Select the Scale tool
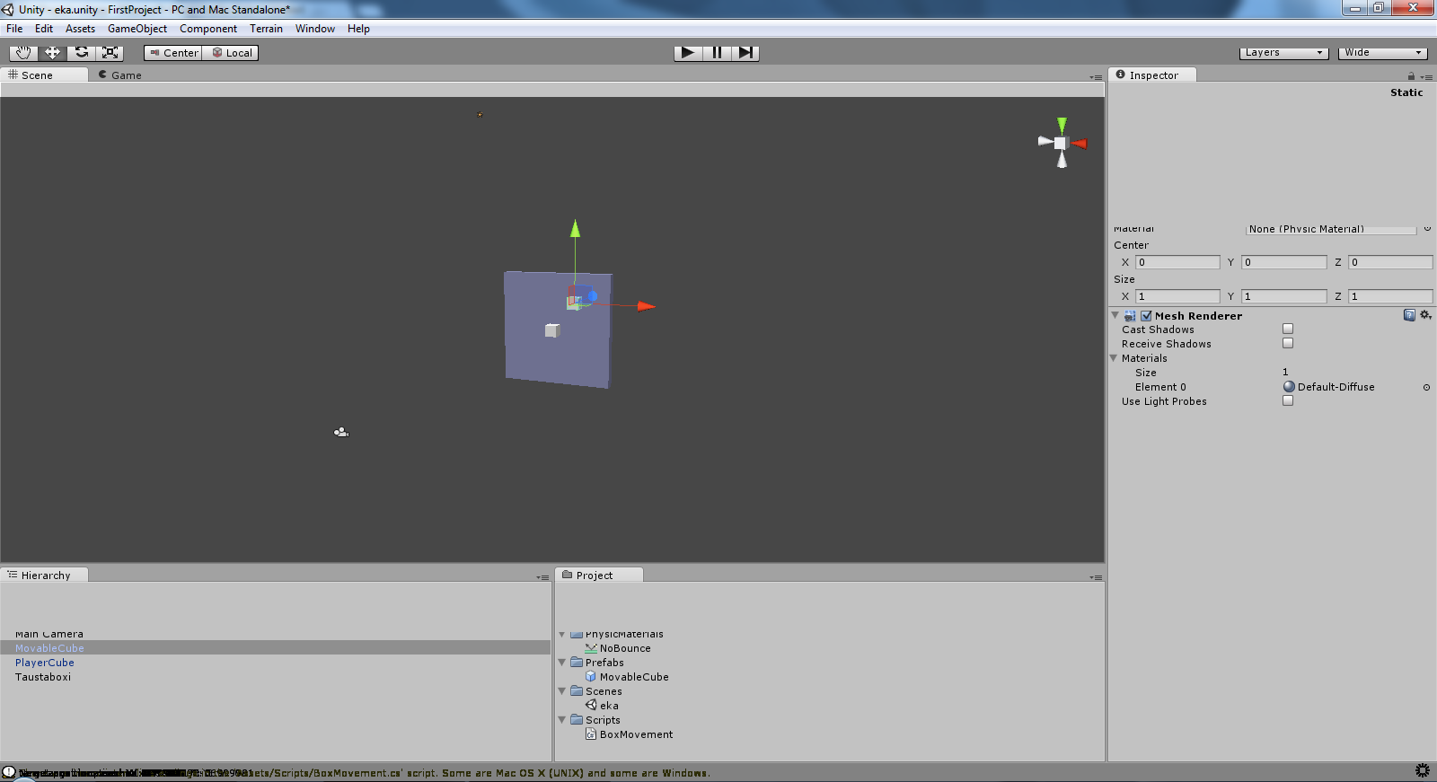 pyautogui.click(x=110, y=53)
